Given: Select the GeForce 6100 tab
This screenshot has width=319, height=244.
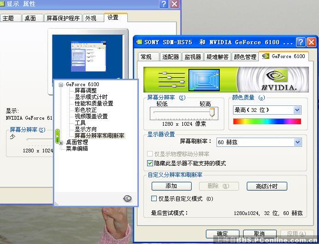Looking at the screenshot, I should click(284, 56).
